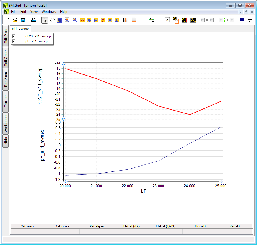Click the Zoom Out magnifier icon

coord(75,20)
